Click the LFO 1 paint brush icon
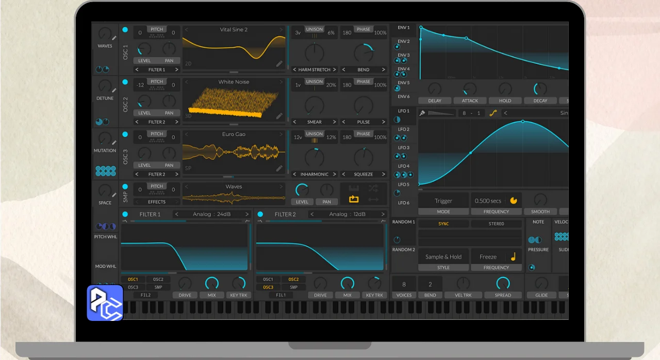 tap(422, 113)
